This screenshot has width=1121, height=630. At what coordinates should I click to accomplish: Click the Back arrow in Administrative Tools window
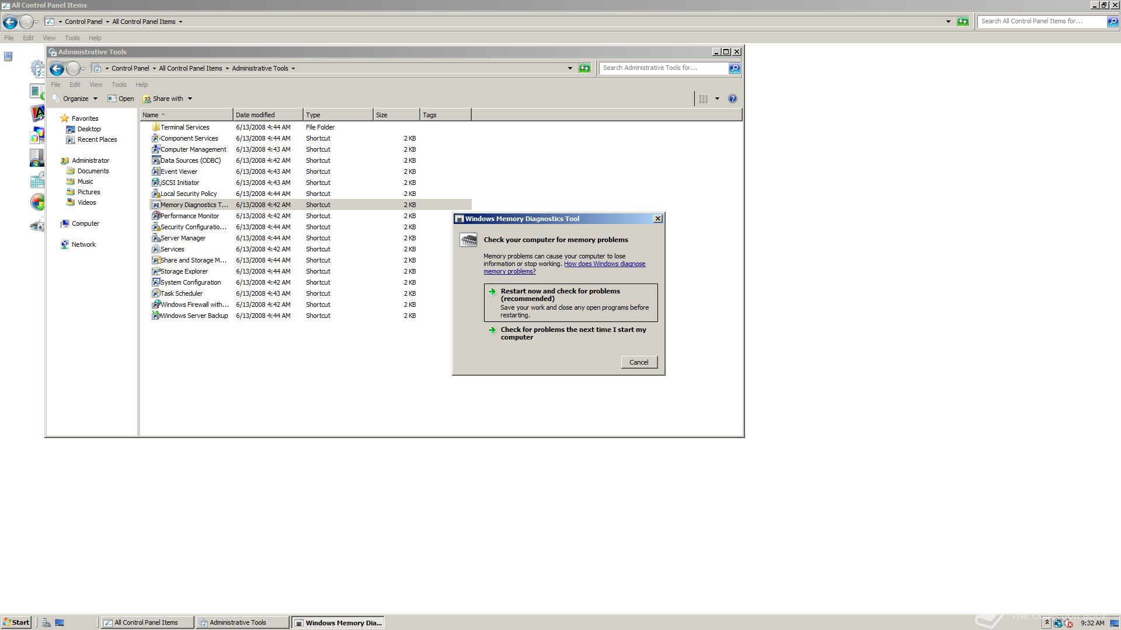click(x=57, y=69)
